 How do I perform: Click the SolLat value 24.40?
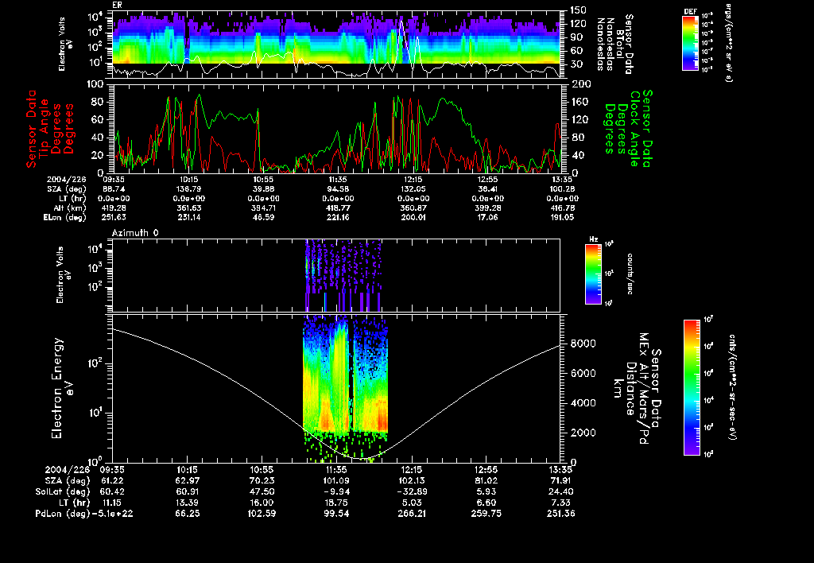pos(560,491)
